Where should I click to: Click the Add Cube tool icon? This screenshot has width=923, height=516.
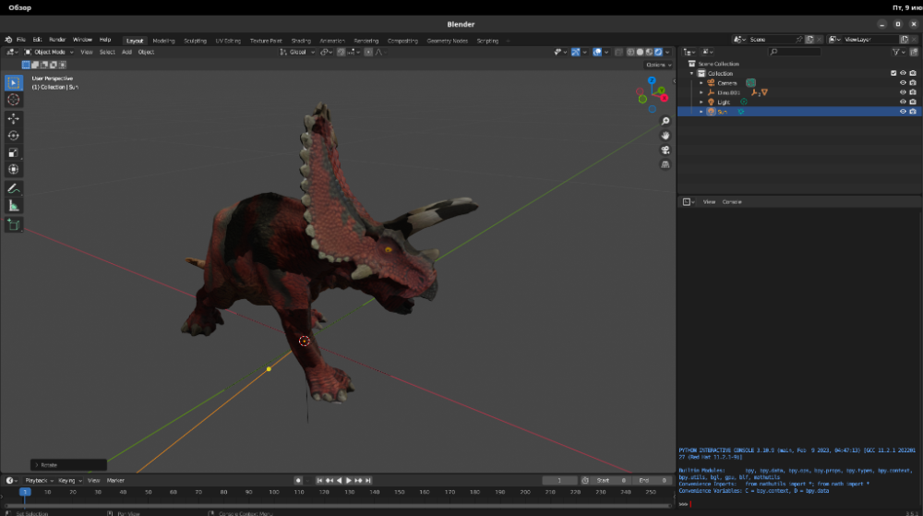click(14, 224)
